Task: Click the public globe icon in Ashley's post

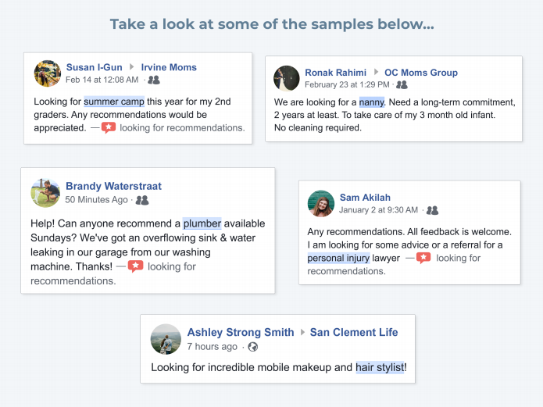Action: tap(253, 347)
